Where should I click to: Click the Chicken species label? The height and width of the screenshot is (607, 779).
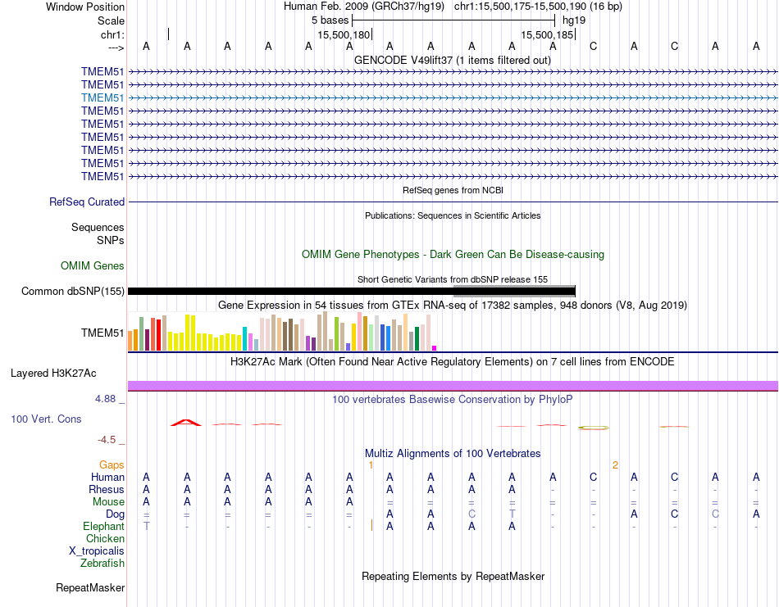(105, 538)
